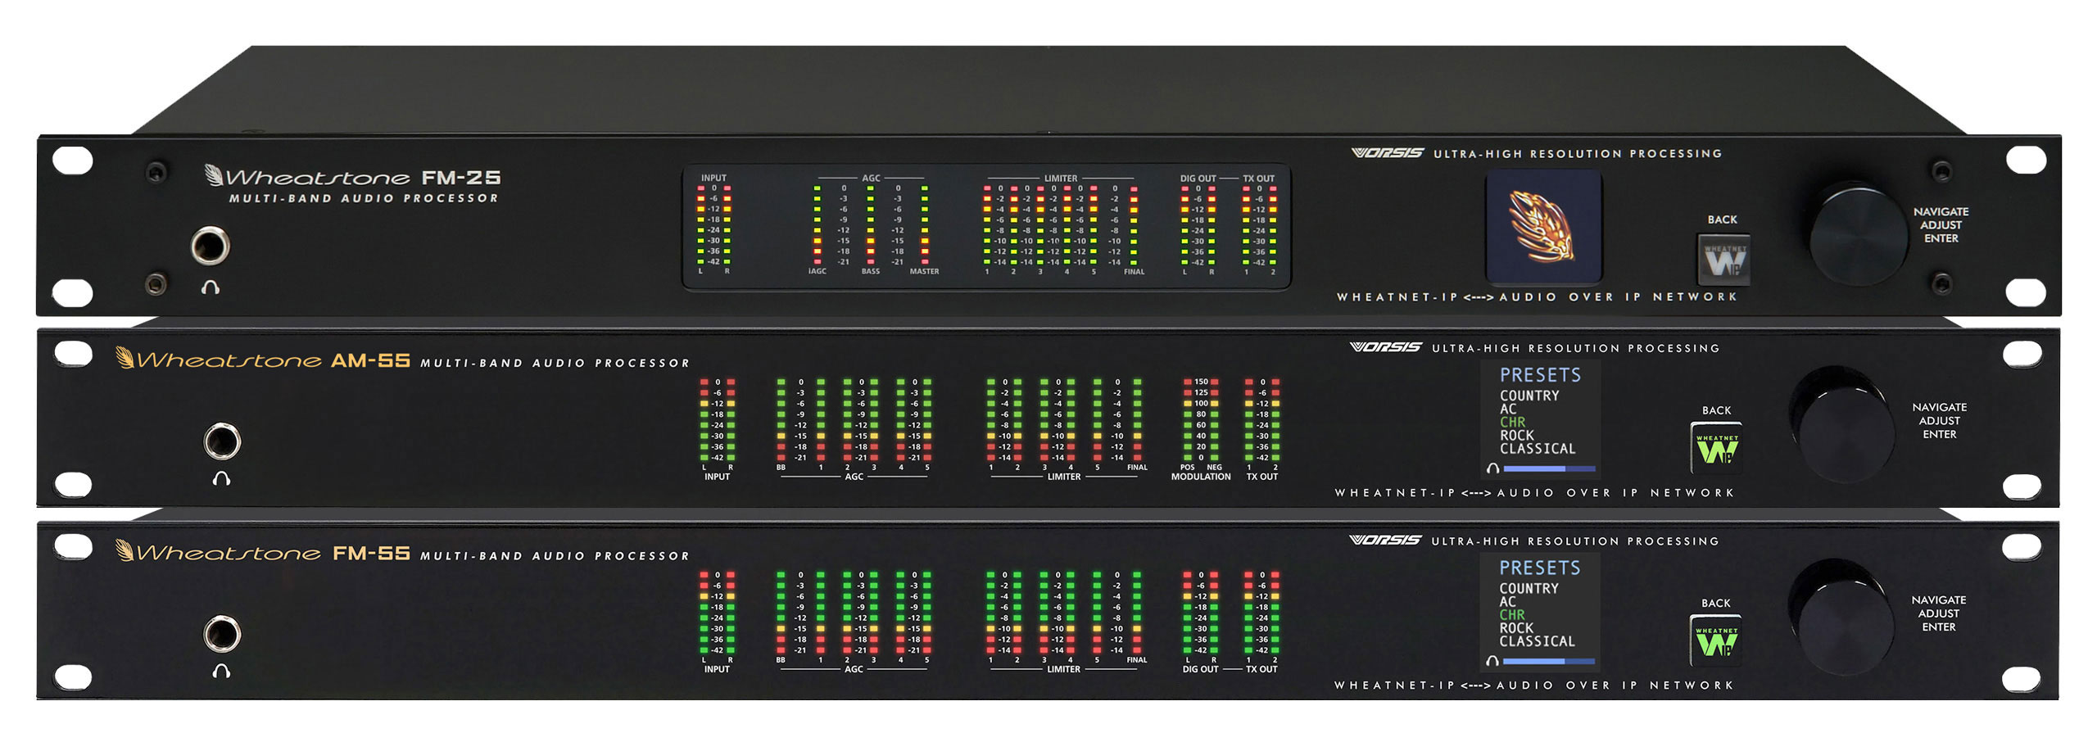
Task: Click the Wheatstone feather logo on FM-25
Action: [x=214, y=175]
